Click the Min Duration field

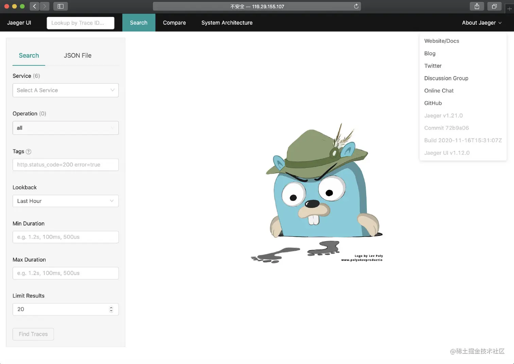[x=66, y=237]
